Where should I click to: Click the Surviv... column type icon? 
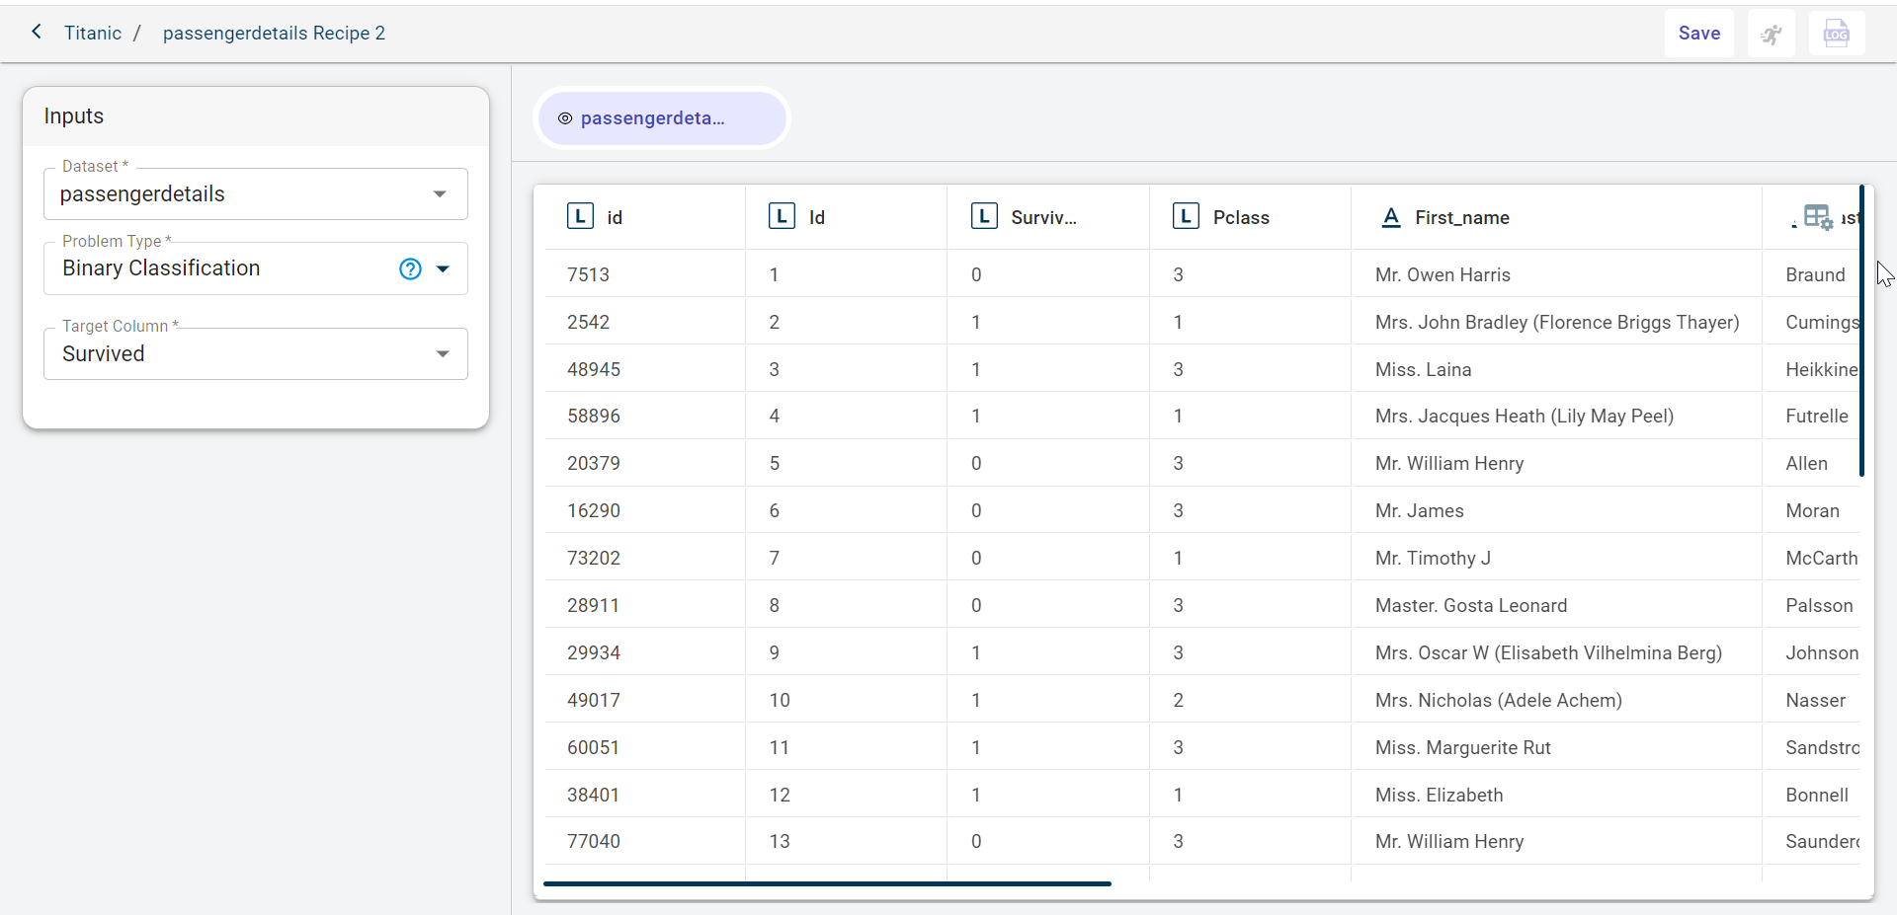[984, 216]
